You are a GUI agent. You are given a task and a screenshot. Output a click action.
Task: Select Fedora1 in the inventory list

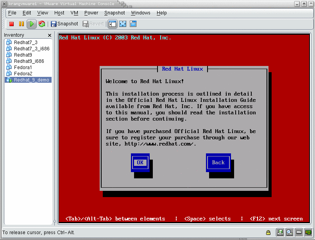pyautogui.click(x=23, y=68)
